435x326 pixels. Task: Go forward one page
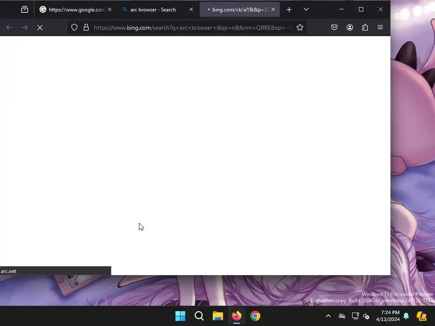[x=24, y=28]
